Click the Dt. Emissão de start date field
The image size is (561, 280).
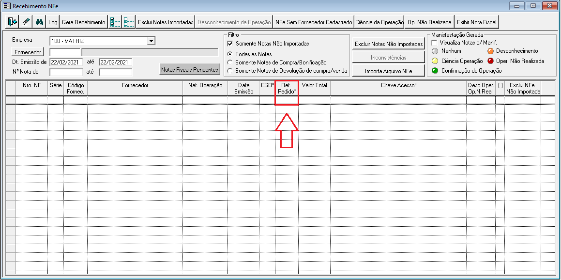coord(66,62)
